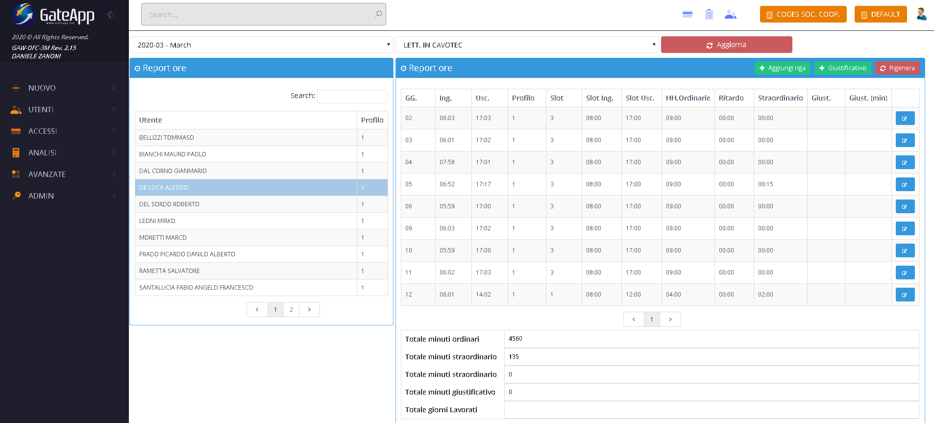Sort user list by Utente column
Viewport: 934px width, 423px height.
point(246,120)
